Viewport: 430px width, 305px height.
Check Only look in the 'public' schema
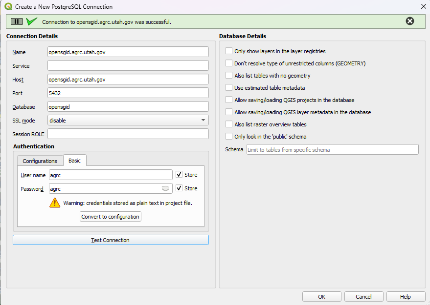tap(229, 136)
